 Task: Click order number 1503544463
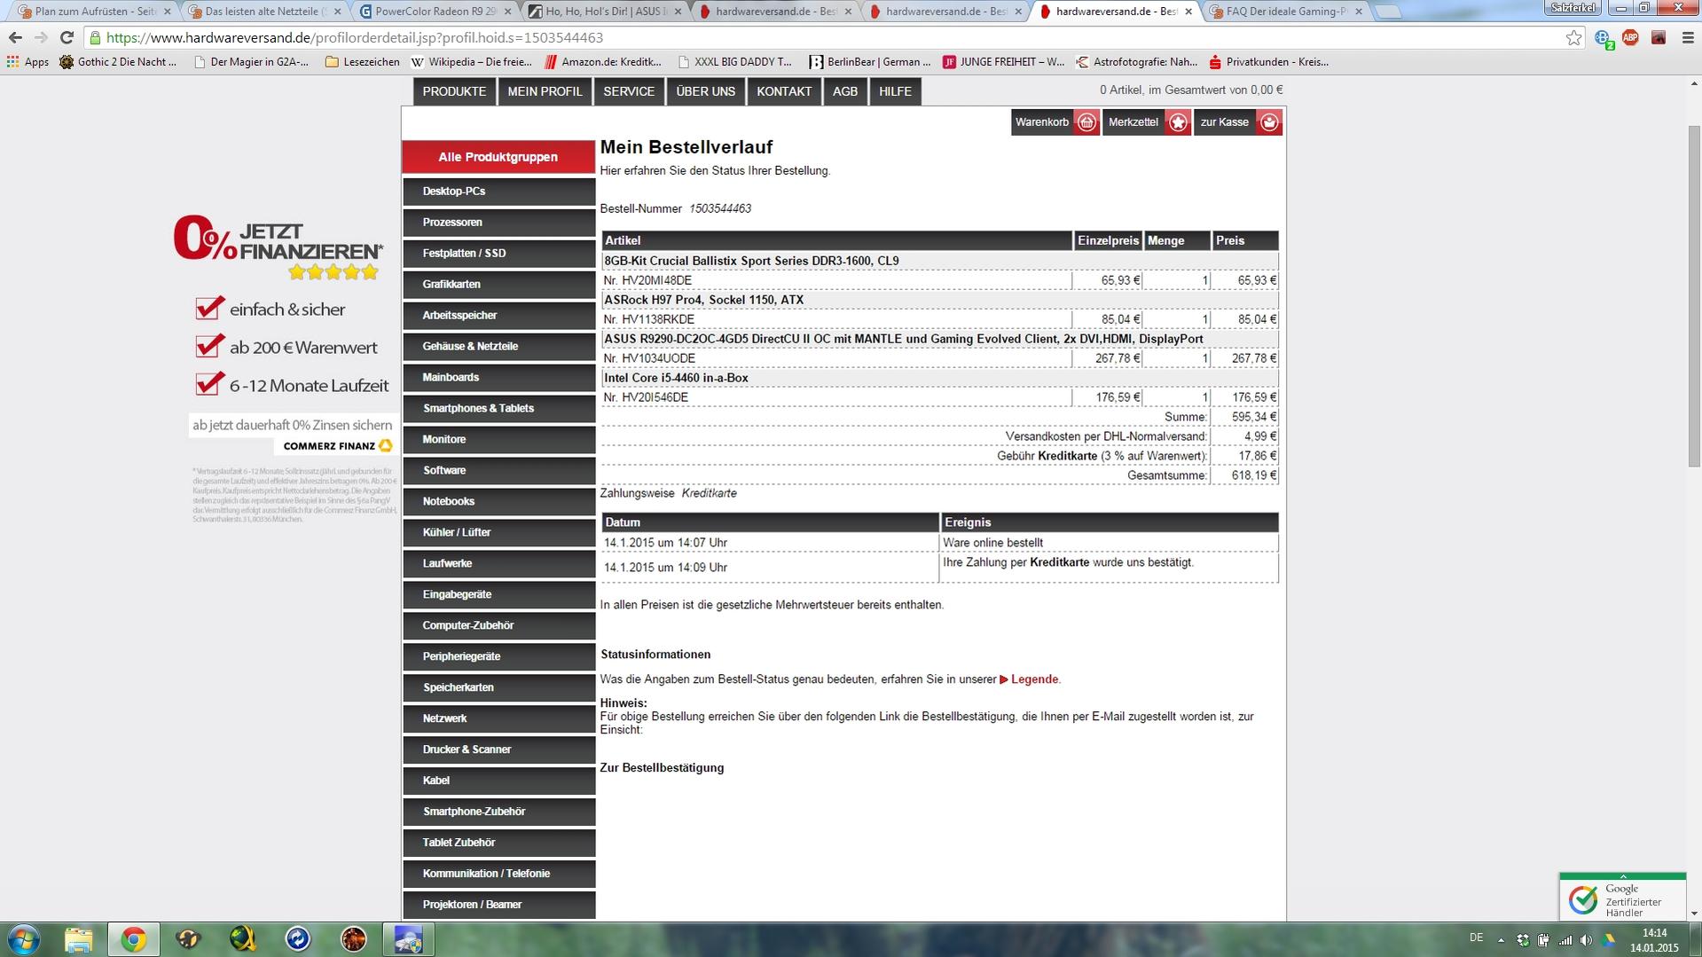coord(720,209)
